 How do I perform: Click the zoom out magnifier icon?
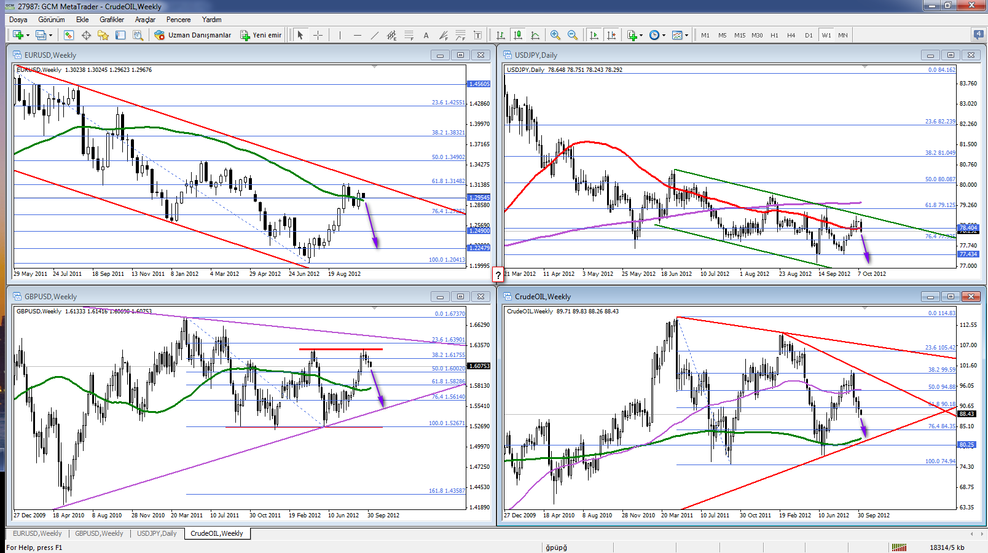pyautogui.click(x=573, y=35)
